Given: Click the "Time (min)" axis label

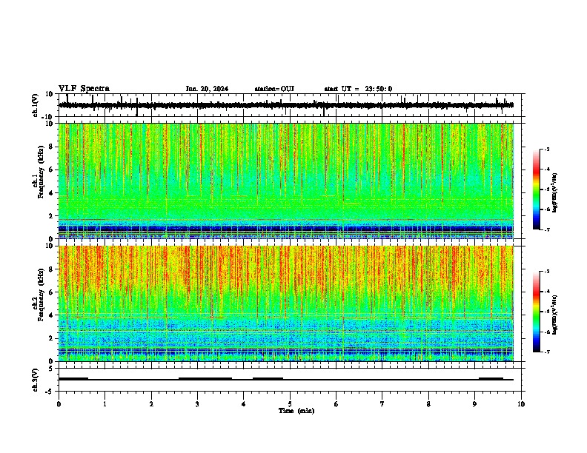Looking at the screenshot, I should pos(296,411).
